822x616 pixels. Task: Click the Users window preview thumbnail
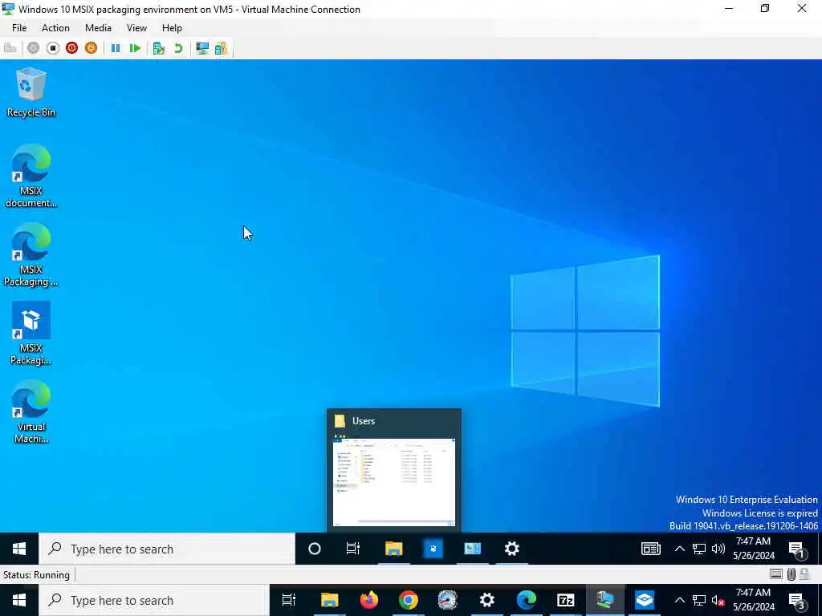click(x=393, y=482)
